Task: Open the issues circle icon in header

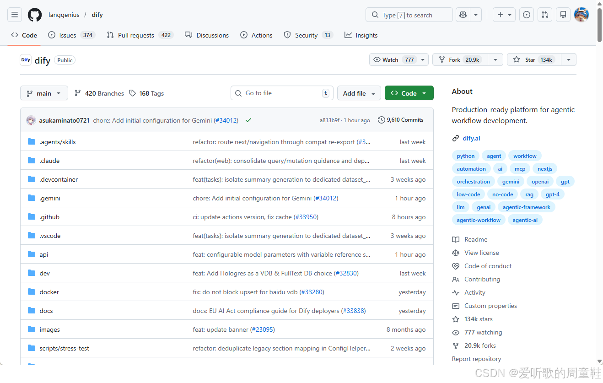Action: click(527, 15)
